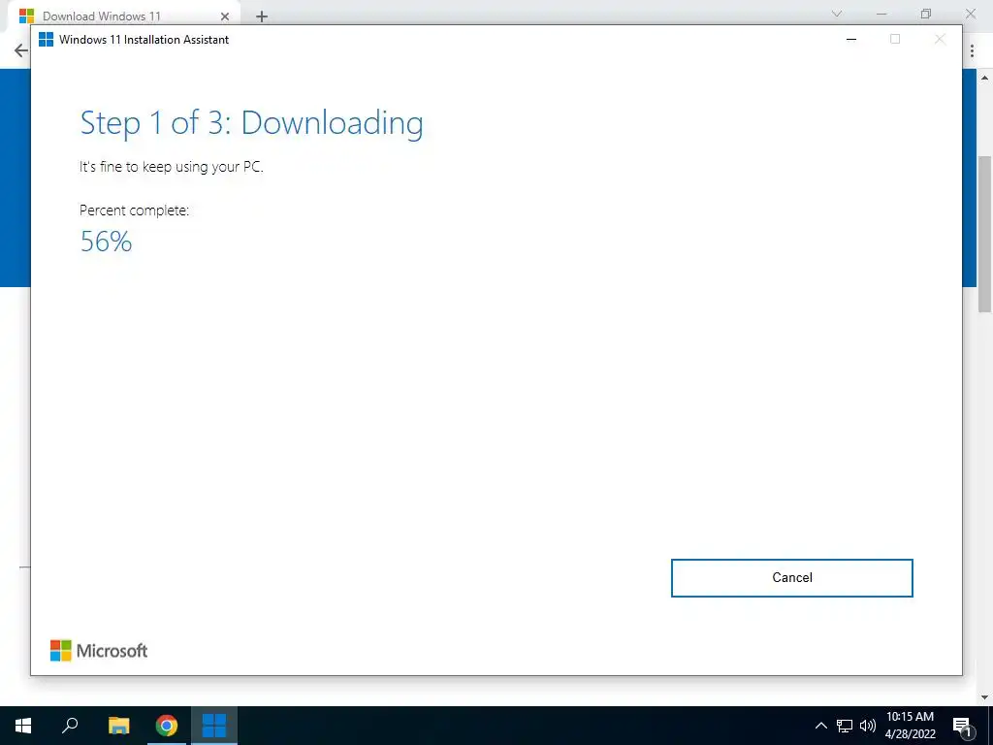Switch to Chrome in the taskbar
This screenshot has height=745, width=993.
click(167, 726)
